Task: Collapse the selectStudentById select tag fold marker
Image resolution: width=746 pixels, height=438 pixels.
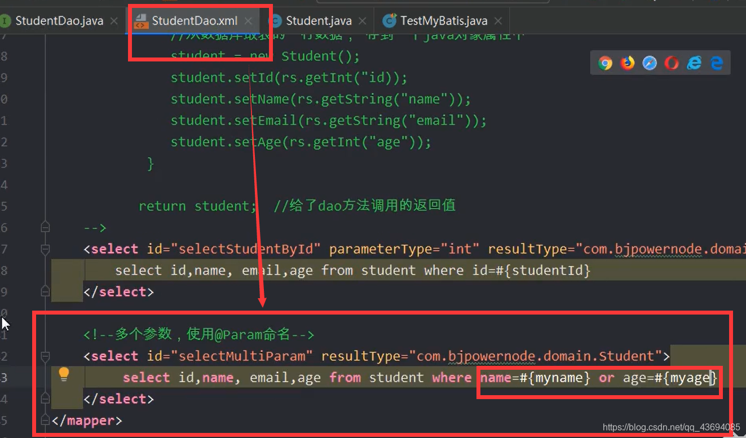Action: tap(45, 249)
